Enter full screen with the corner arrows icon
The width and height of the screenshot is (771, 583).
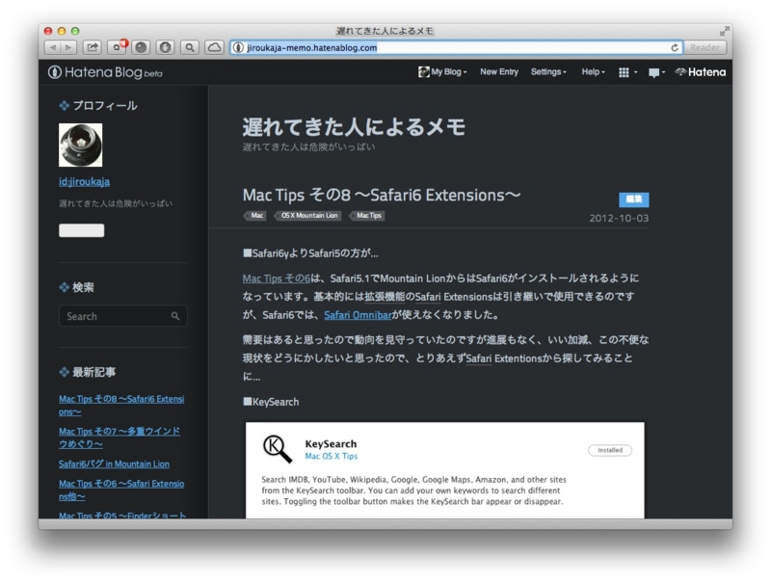(x=724, y=31)
